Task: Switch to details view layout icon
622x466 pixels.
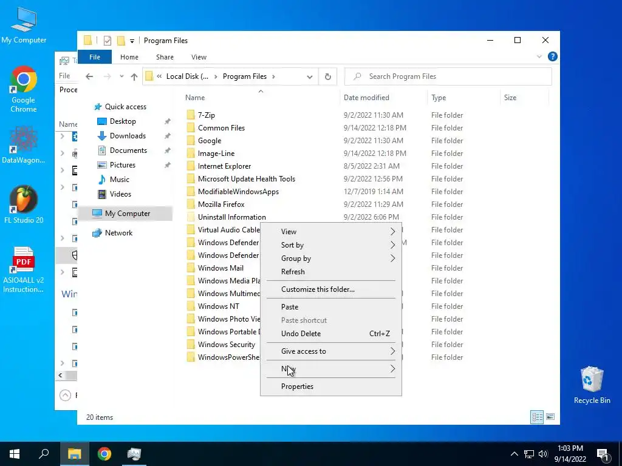Action: (537, 417)
